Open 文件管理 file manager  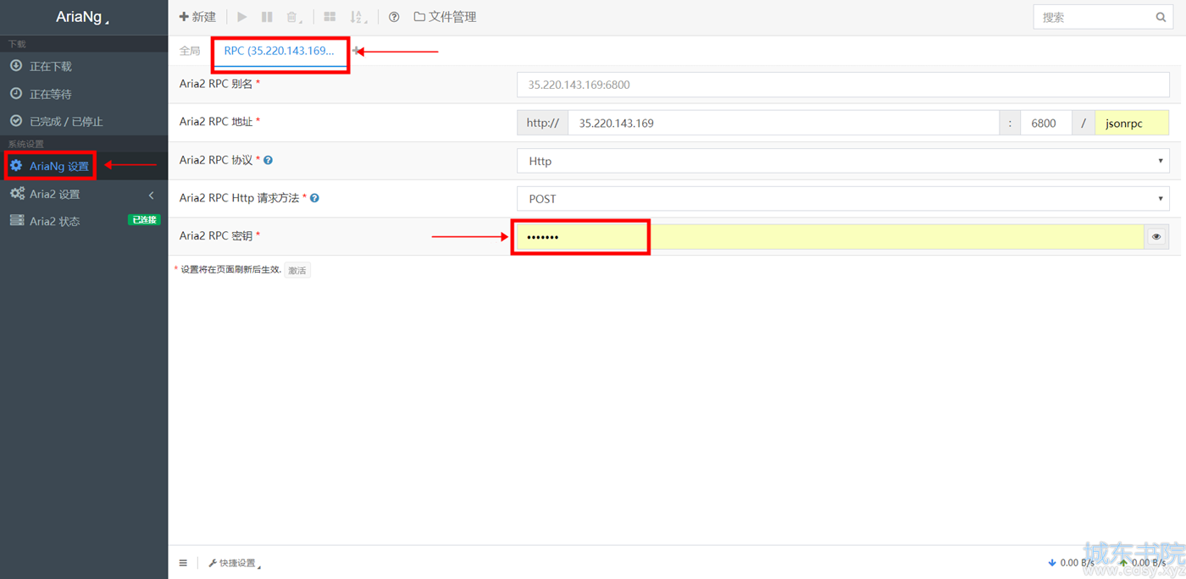[x=445, y=17]
